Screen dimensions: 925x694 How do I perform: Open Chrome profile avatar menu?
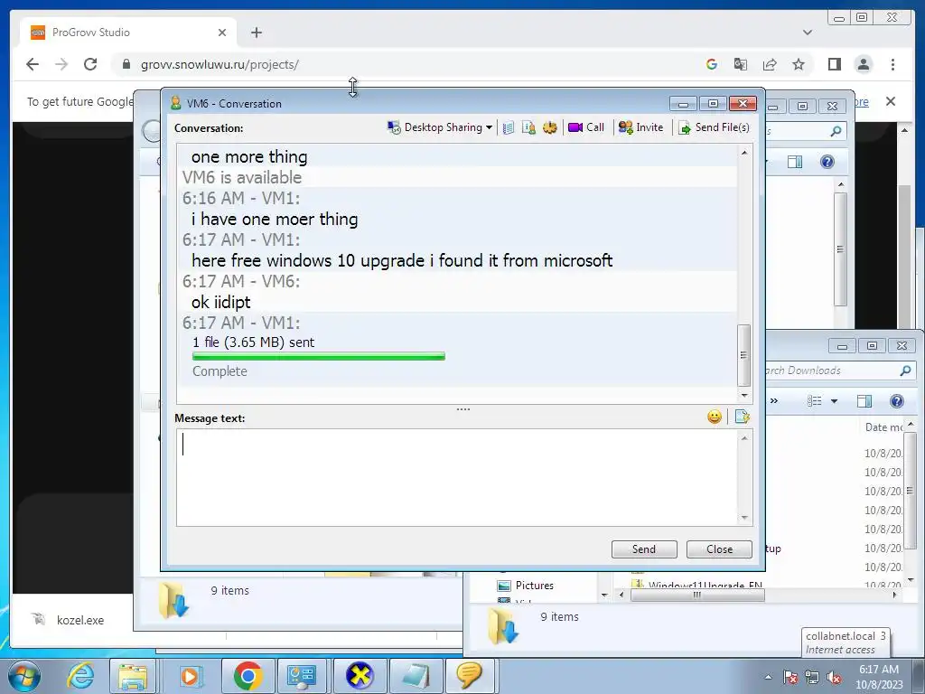(863, 64)
